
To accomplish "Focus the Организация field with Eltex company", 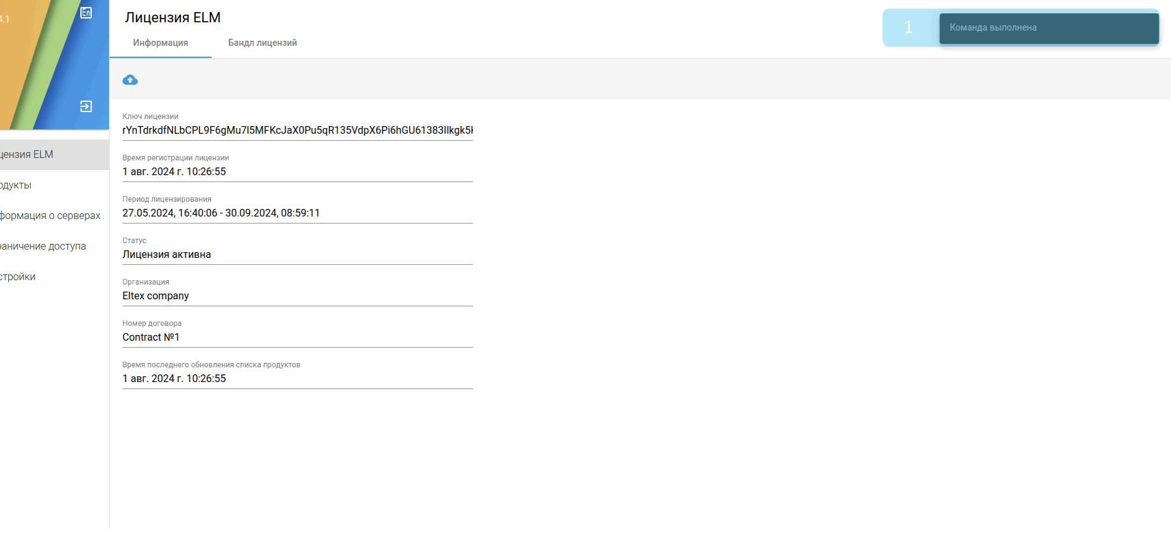I will click(x=297, y=296).
